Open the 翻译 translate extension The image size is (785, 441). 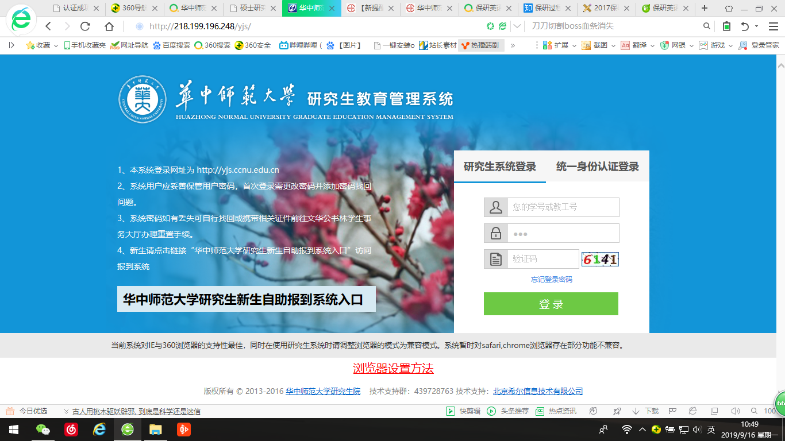coord(634,45)
